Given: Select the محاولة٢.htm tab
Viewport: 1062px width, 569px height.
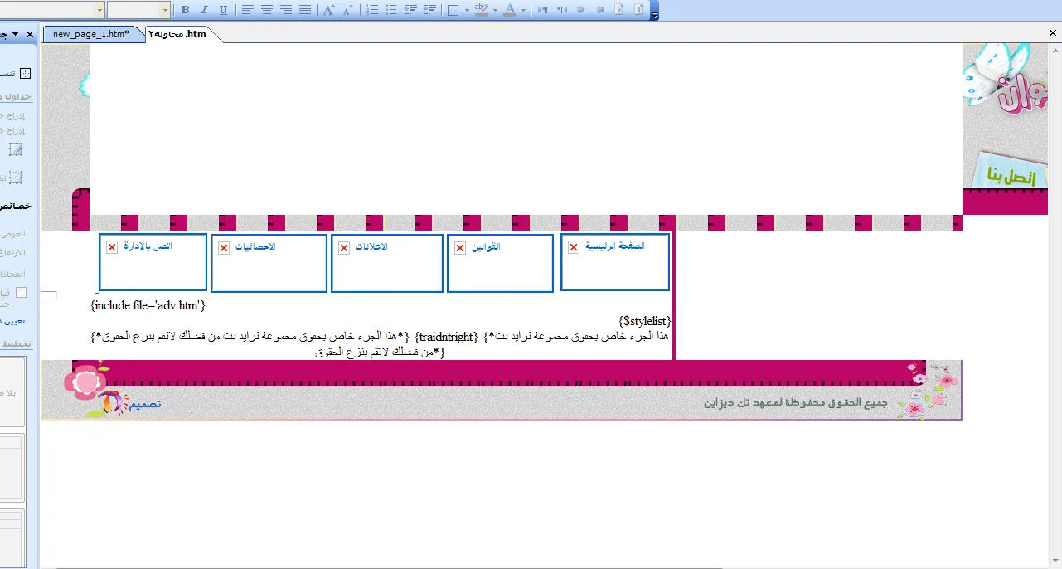Looking at the screenshot, I should pyautogui.click(x=177, y=34).
